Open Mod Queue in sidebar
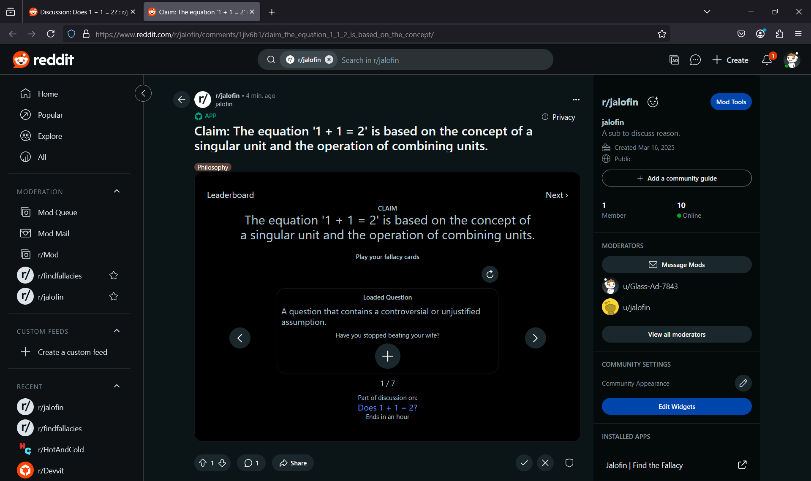 (x=57, y=212)
